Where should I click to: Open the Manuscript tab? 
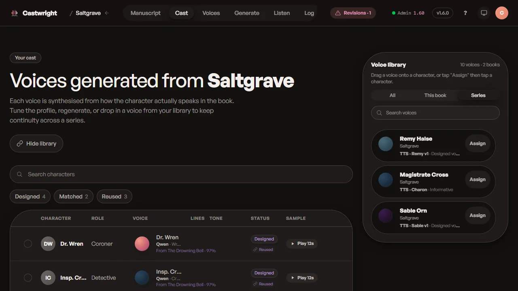[x=146, y=13]
